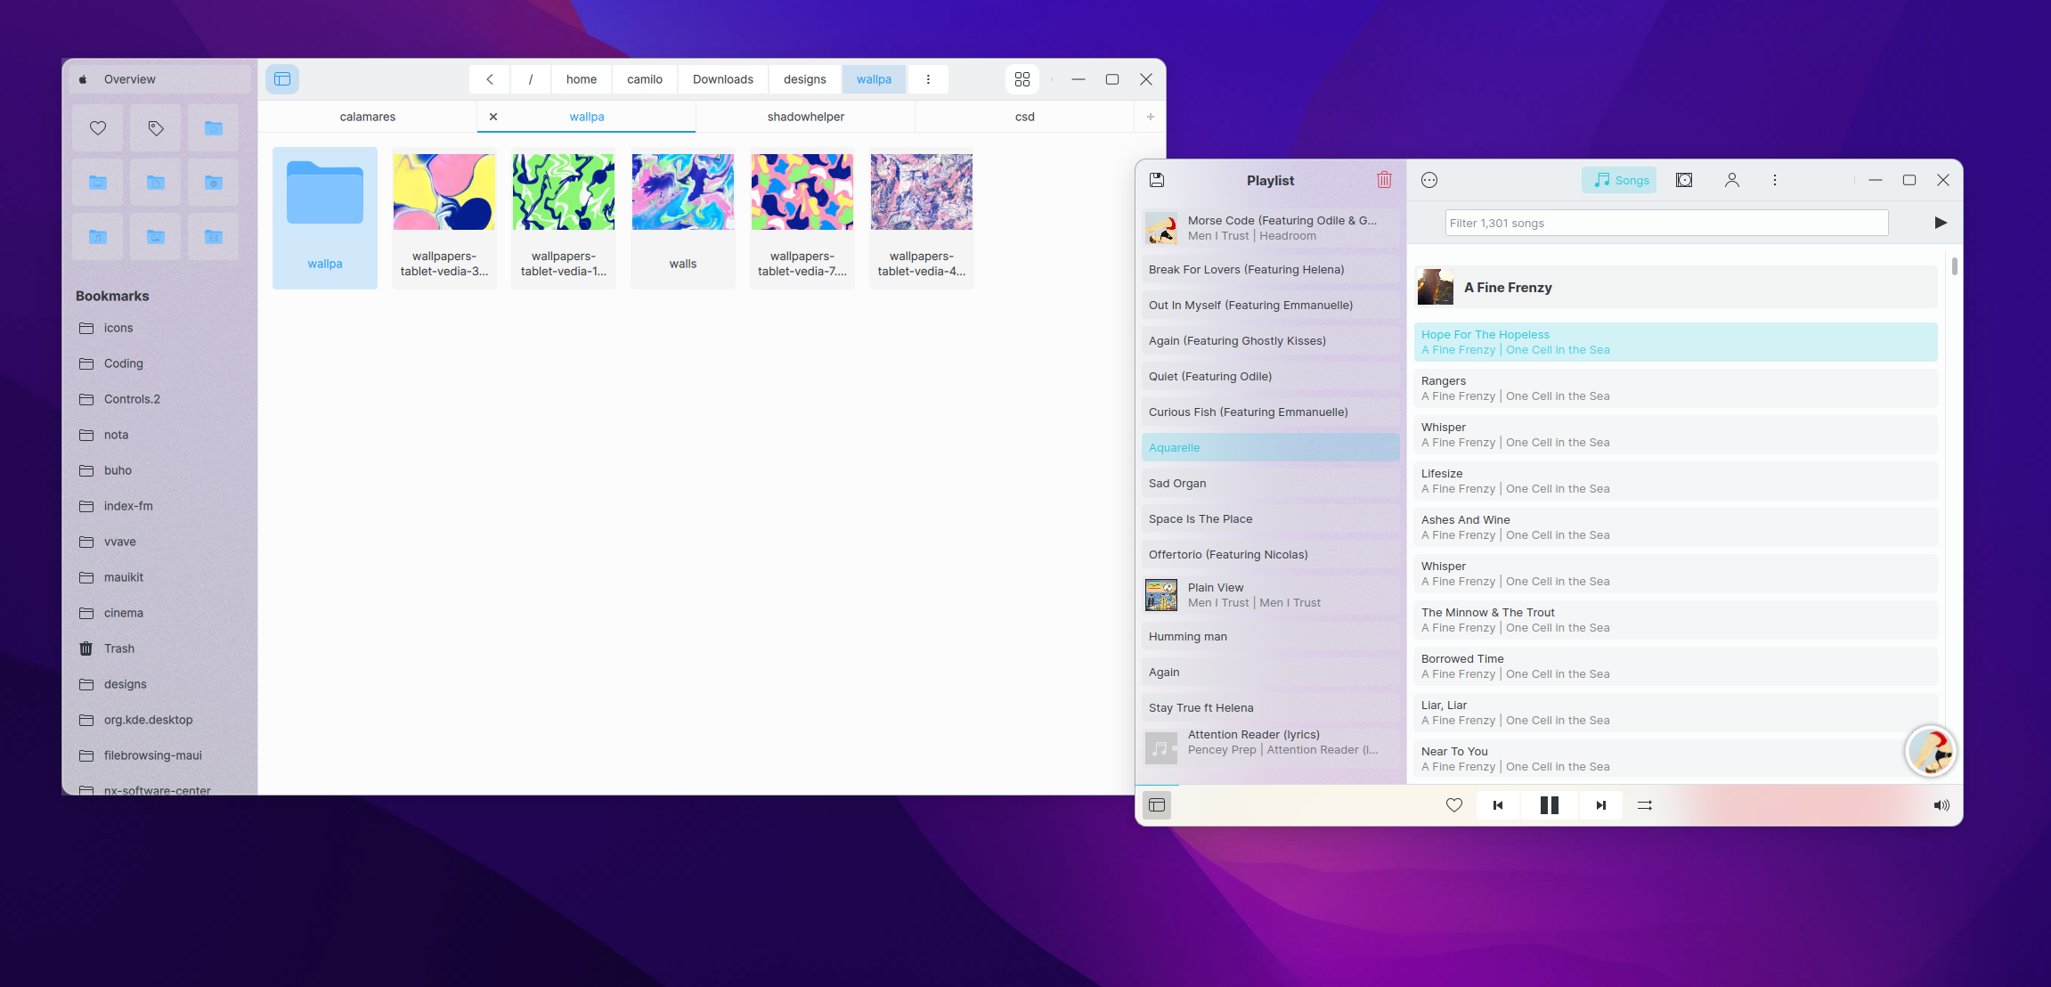Open the Artists view person icon
The height and width of the screenshot is (987, 2051).
pos(1731,180)
